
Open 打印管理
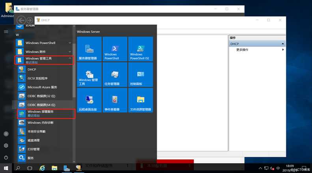point(44,149)
